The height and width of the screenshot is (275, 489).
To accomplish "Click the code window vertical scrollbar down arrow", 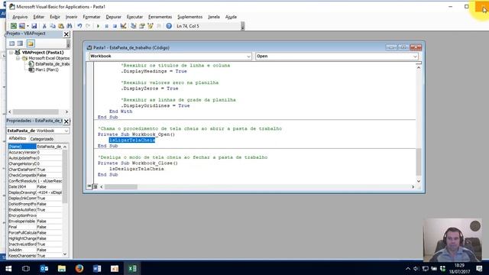I will (419, 181).
